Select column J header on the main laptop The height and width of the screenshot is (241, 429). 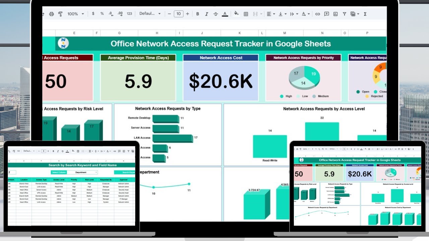pyautogui.click(x=202, y=33)
